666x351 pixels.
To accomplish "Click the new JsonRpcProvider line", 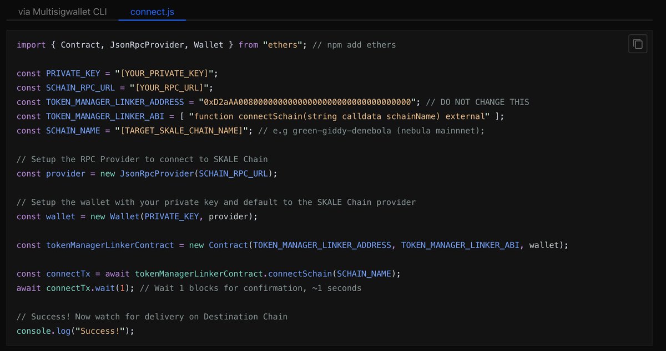I will tap(147, 173).
